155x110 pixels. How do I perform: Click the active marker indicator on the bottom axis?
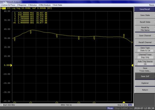tap(124, 102)
